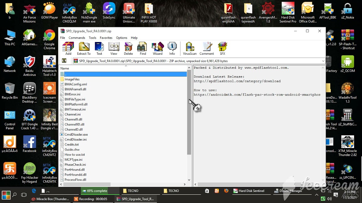The image size is (362, 203).
Task: Select INFIX HOT PLAY X688B icon
Action: (149, 13)
